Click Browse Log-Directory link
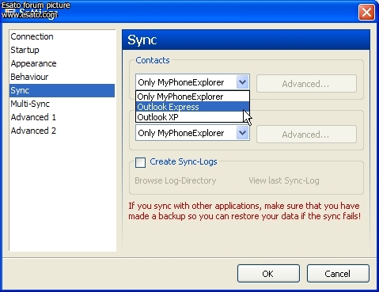The width and height of the screenshot is (379, 292). [x=176, y=180]
